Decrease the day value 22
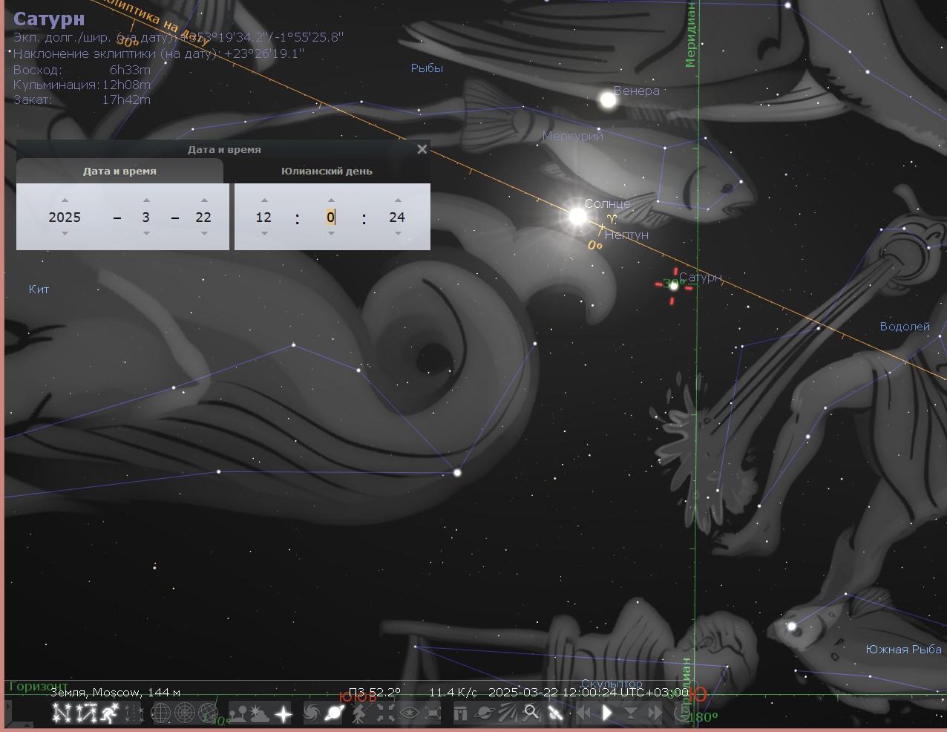Image resolution: width=947 pixels, height=732 pixels. (204, 234)
